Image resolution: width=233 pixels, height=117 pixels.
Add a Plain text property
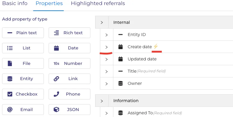(23, 33)
